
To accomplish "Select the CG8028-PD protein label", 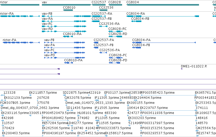I will 118,60.
